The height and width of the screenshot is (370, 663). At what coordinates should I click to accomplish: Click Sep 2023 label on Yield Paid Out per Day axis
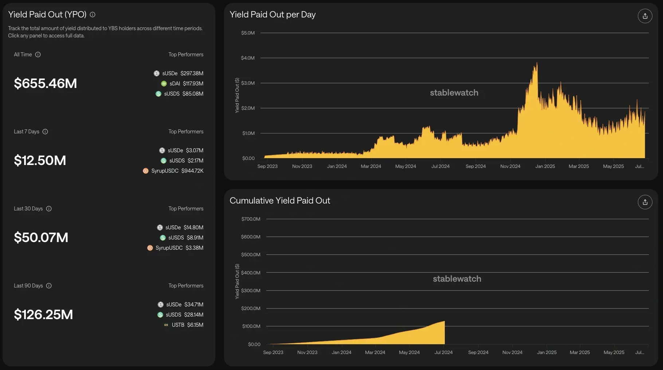click(267, 166)
